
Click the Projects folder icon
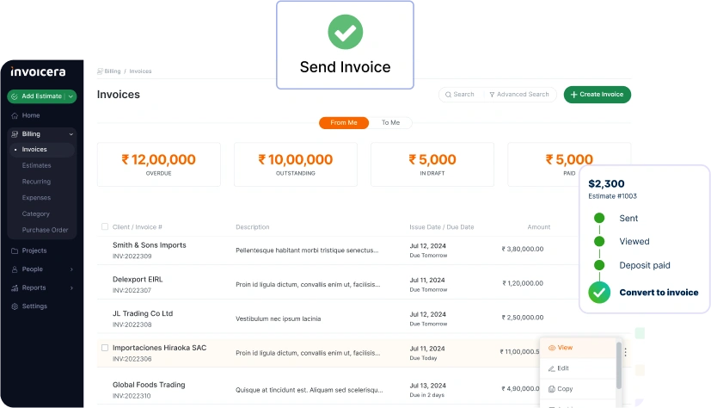click(15, 251)
